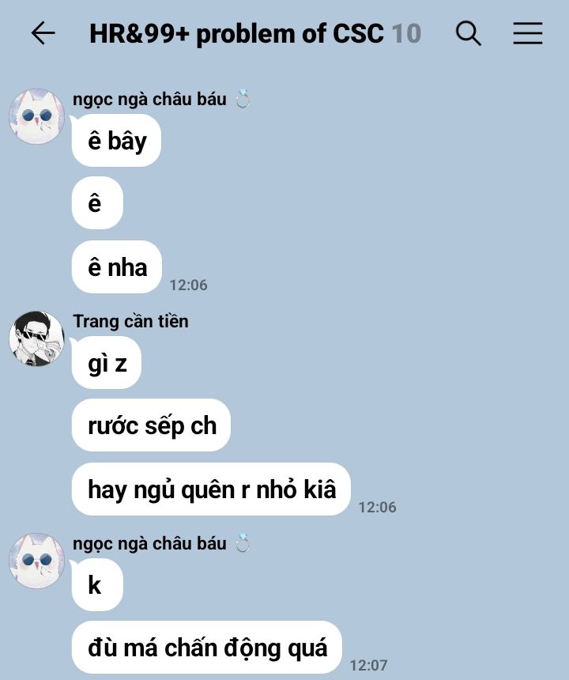Tap the "ê nha" message bubble
The height and width of the screenshot is (680, 569).
[x=117, y=266]
